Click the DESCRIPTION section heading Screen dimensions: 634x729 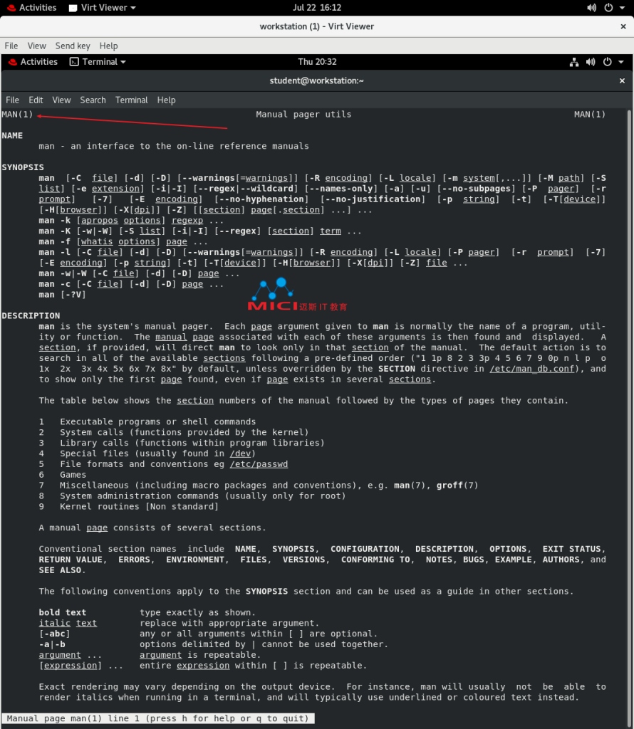click(x=31, y=315)
